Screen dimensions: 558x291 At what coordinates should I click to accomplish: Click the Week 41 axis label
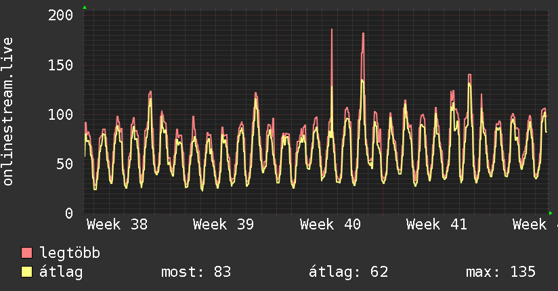click(437, 225)
